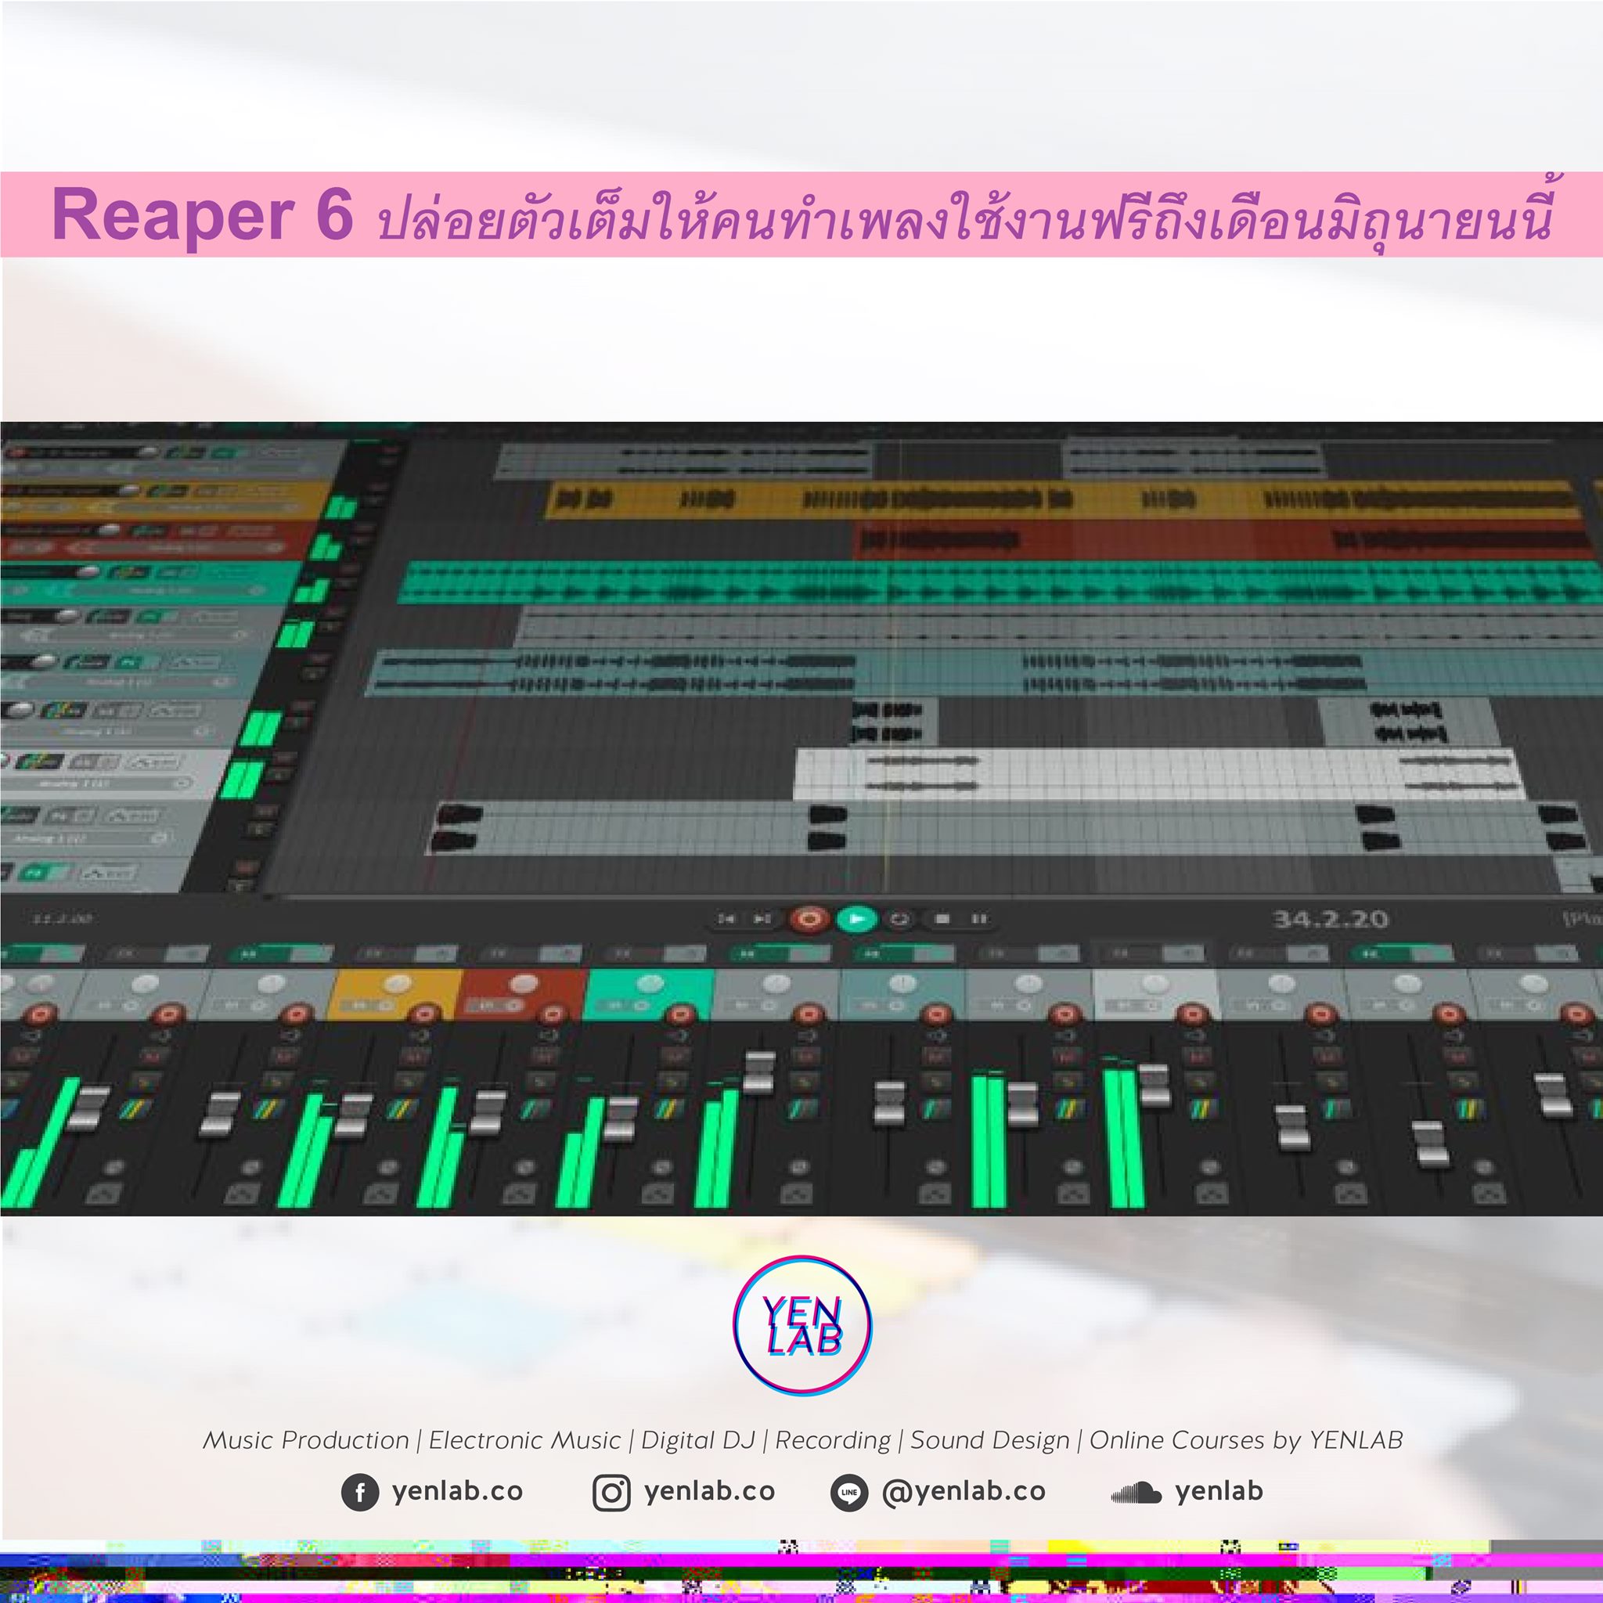Screen dimensions: 1603x1603
Task: Click the go-to-start transport button
Action: [726, 918]
